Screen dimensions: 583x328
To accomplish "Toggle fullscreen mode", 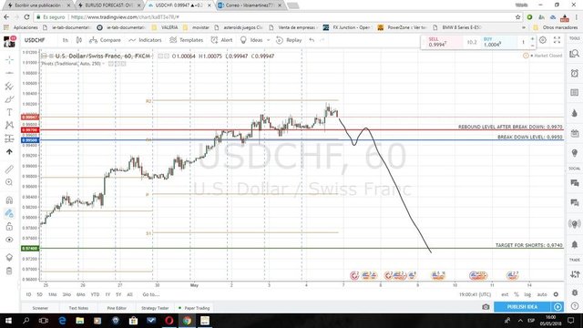I will (x=557, y=40).
